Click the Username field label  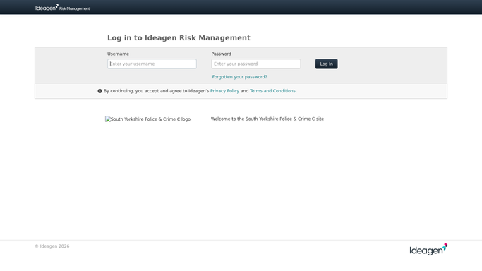click(x=118, y=54)
